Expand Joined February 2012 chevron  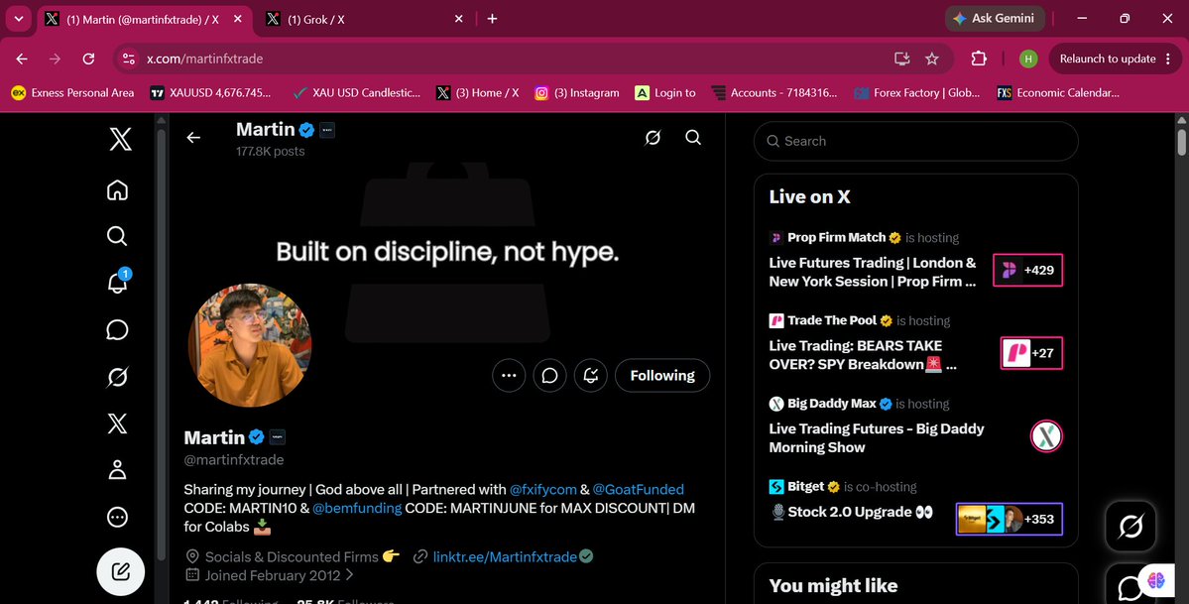(x=350, y=575)
